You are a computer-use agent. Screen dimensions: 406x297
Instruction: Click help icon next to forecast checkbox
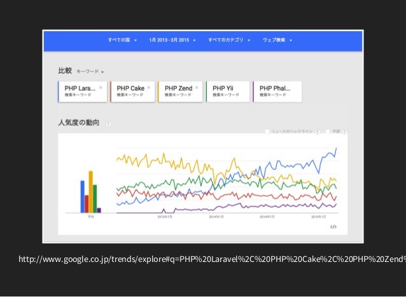[x=344, y=132]
